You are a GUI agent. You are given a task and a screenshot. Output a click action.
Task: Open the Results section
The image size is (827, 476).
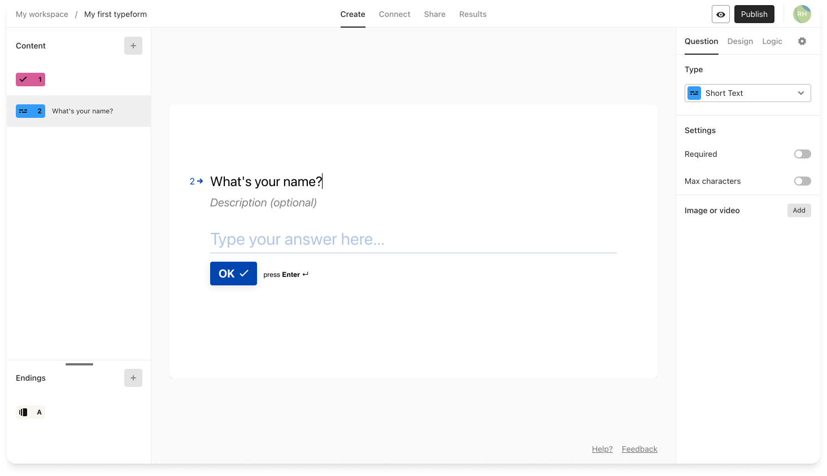pos(473,14)
